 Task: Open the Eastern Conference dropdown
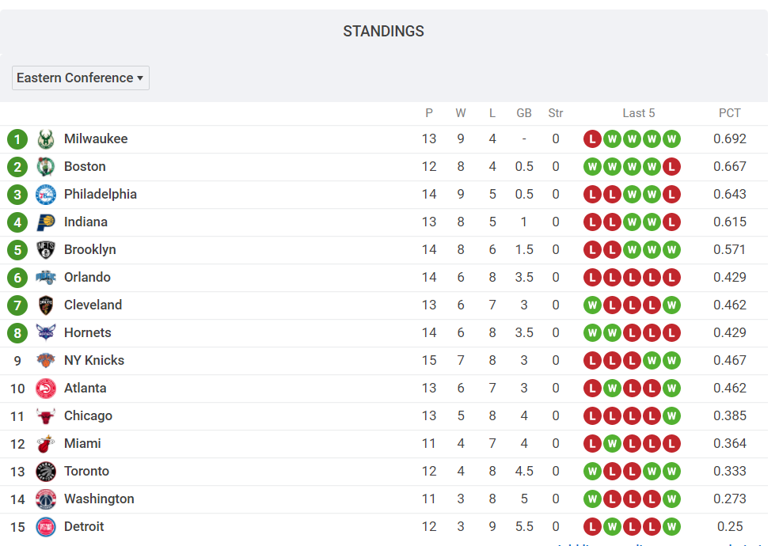80,78
